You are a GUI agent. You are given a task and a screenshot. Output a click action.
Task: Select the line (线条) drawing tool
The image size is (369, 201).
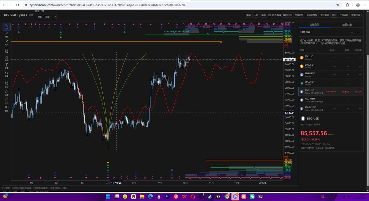coord(6,34)
